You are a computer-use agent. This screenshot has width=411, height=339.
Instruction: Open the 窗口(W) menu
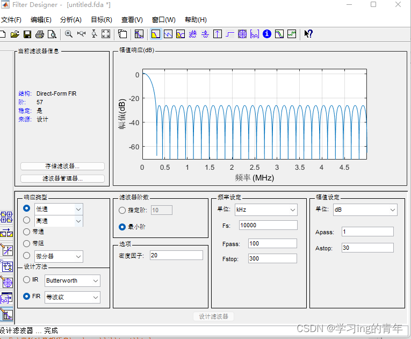pyautogui.click(x=163, y=20)
